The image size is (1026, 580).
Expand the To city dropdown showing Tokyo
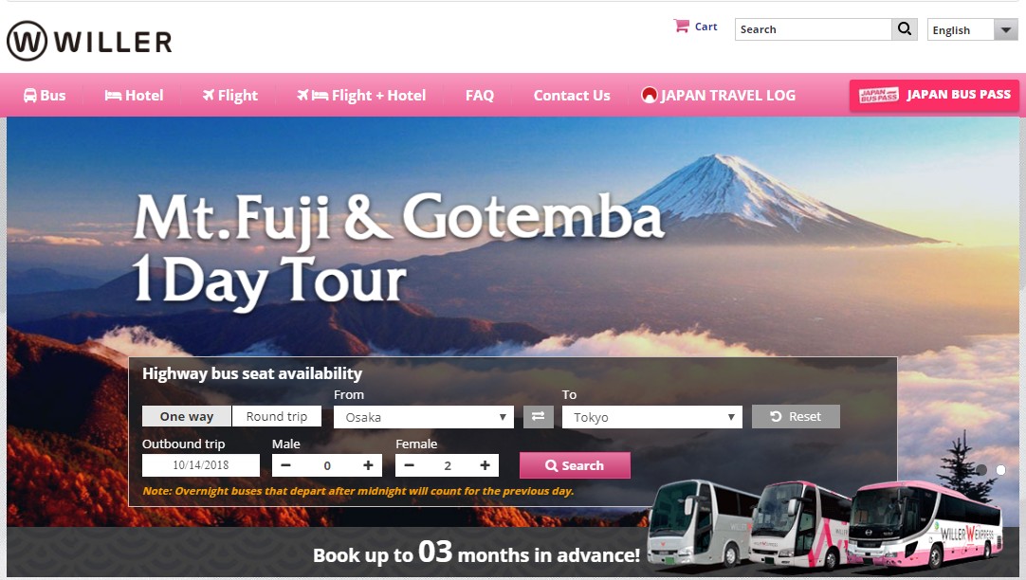(651, 417)
